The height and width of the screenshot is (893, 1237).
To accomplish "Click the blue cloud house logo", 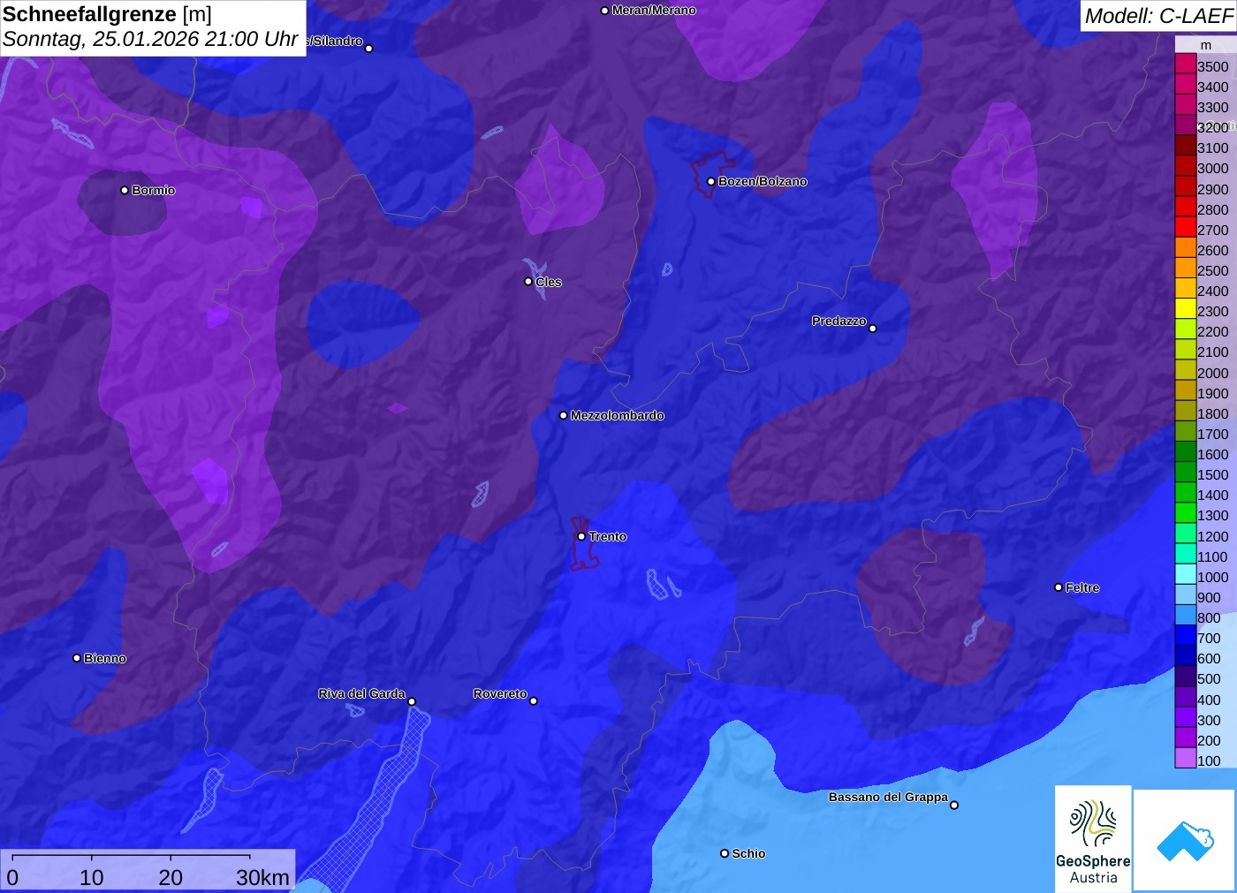I will pos(1185,840).
